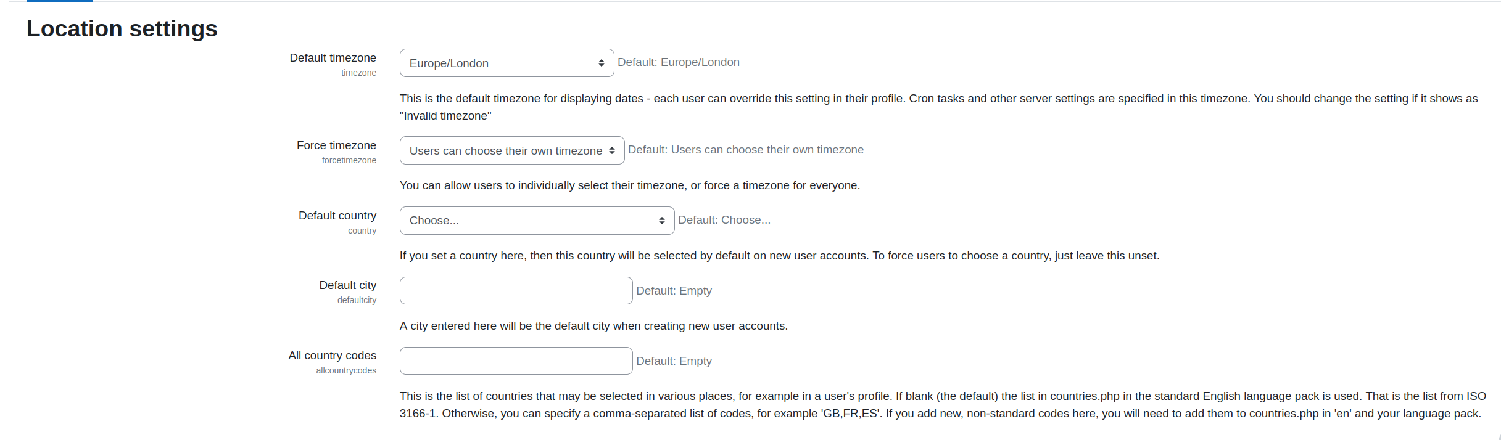Focus the Default city text field
Viewport: 1501px width, 440px height.
(516, 290)
